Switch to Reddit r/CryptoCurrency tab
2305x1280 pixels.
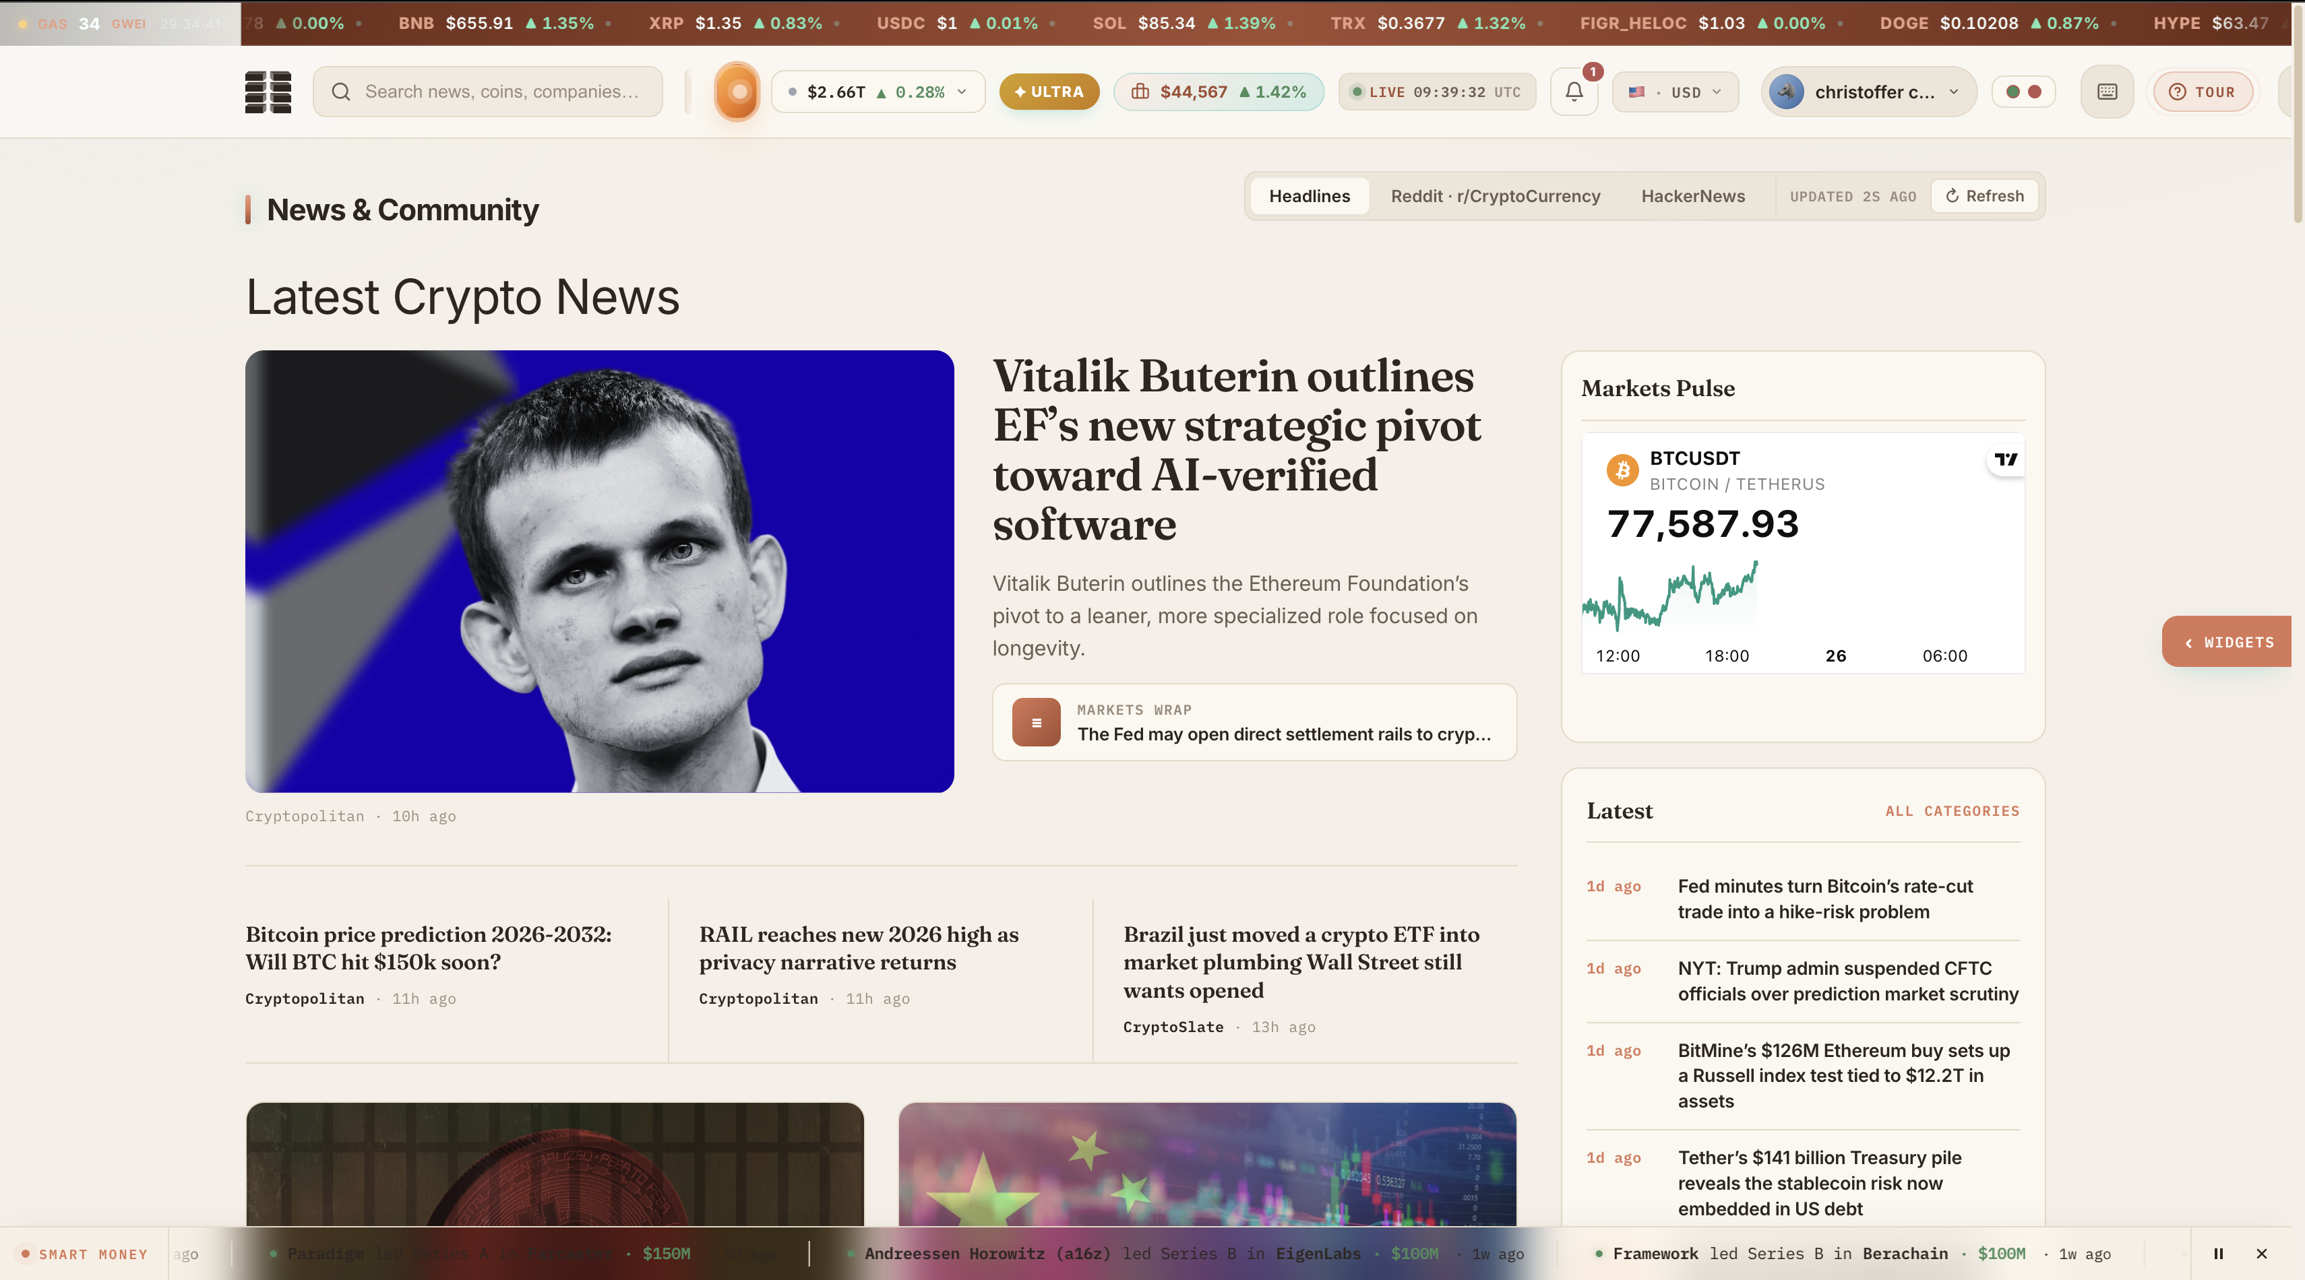click(x=1495, y=196)
